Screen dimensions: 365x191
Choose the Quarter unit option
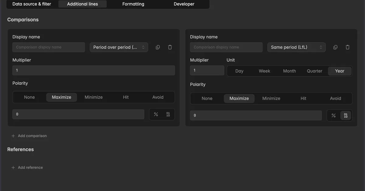click(315, 71)
